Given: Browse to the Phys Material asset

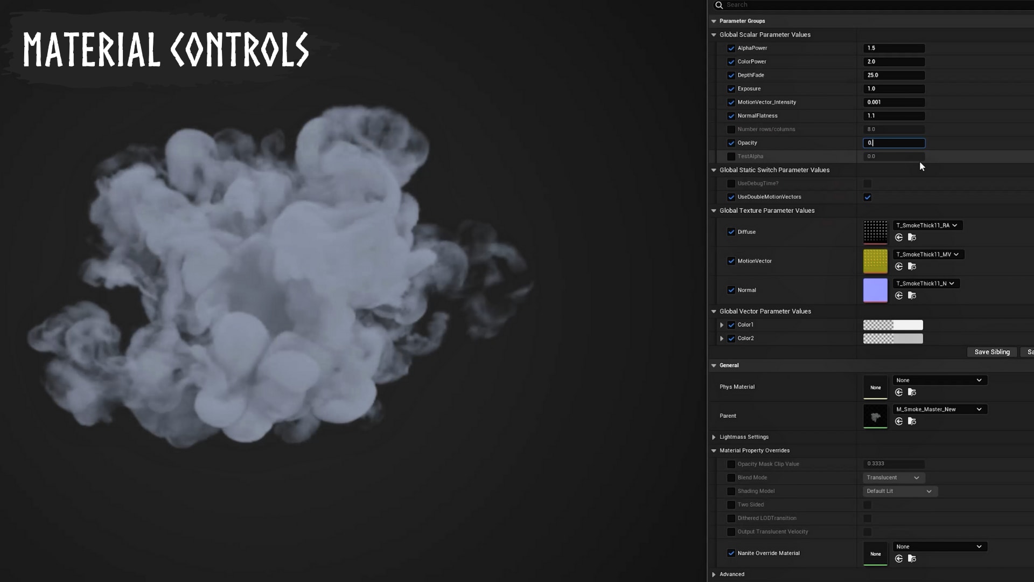Looking at the screenshot, I should click(x=912, y=392).
